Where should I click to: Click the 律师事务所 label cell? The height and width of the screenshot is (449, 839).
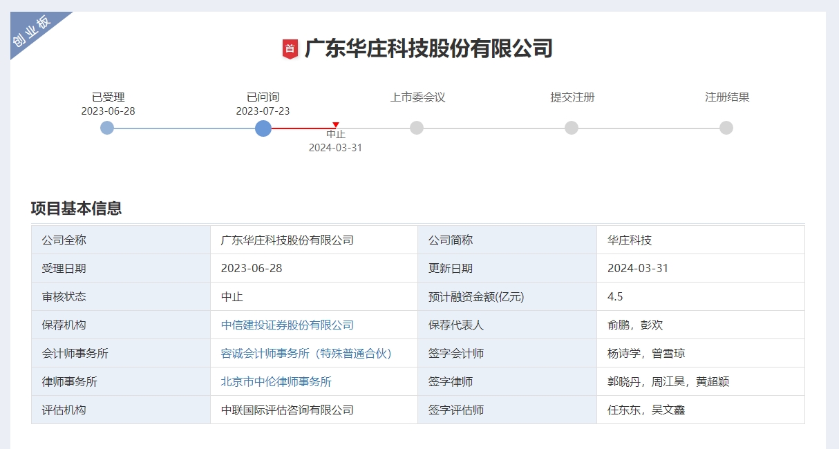click(x=121, y=381)
